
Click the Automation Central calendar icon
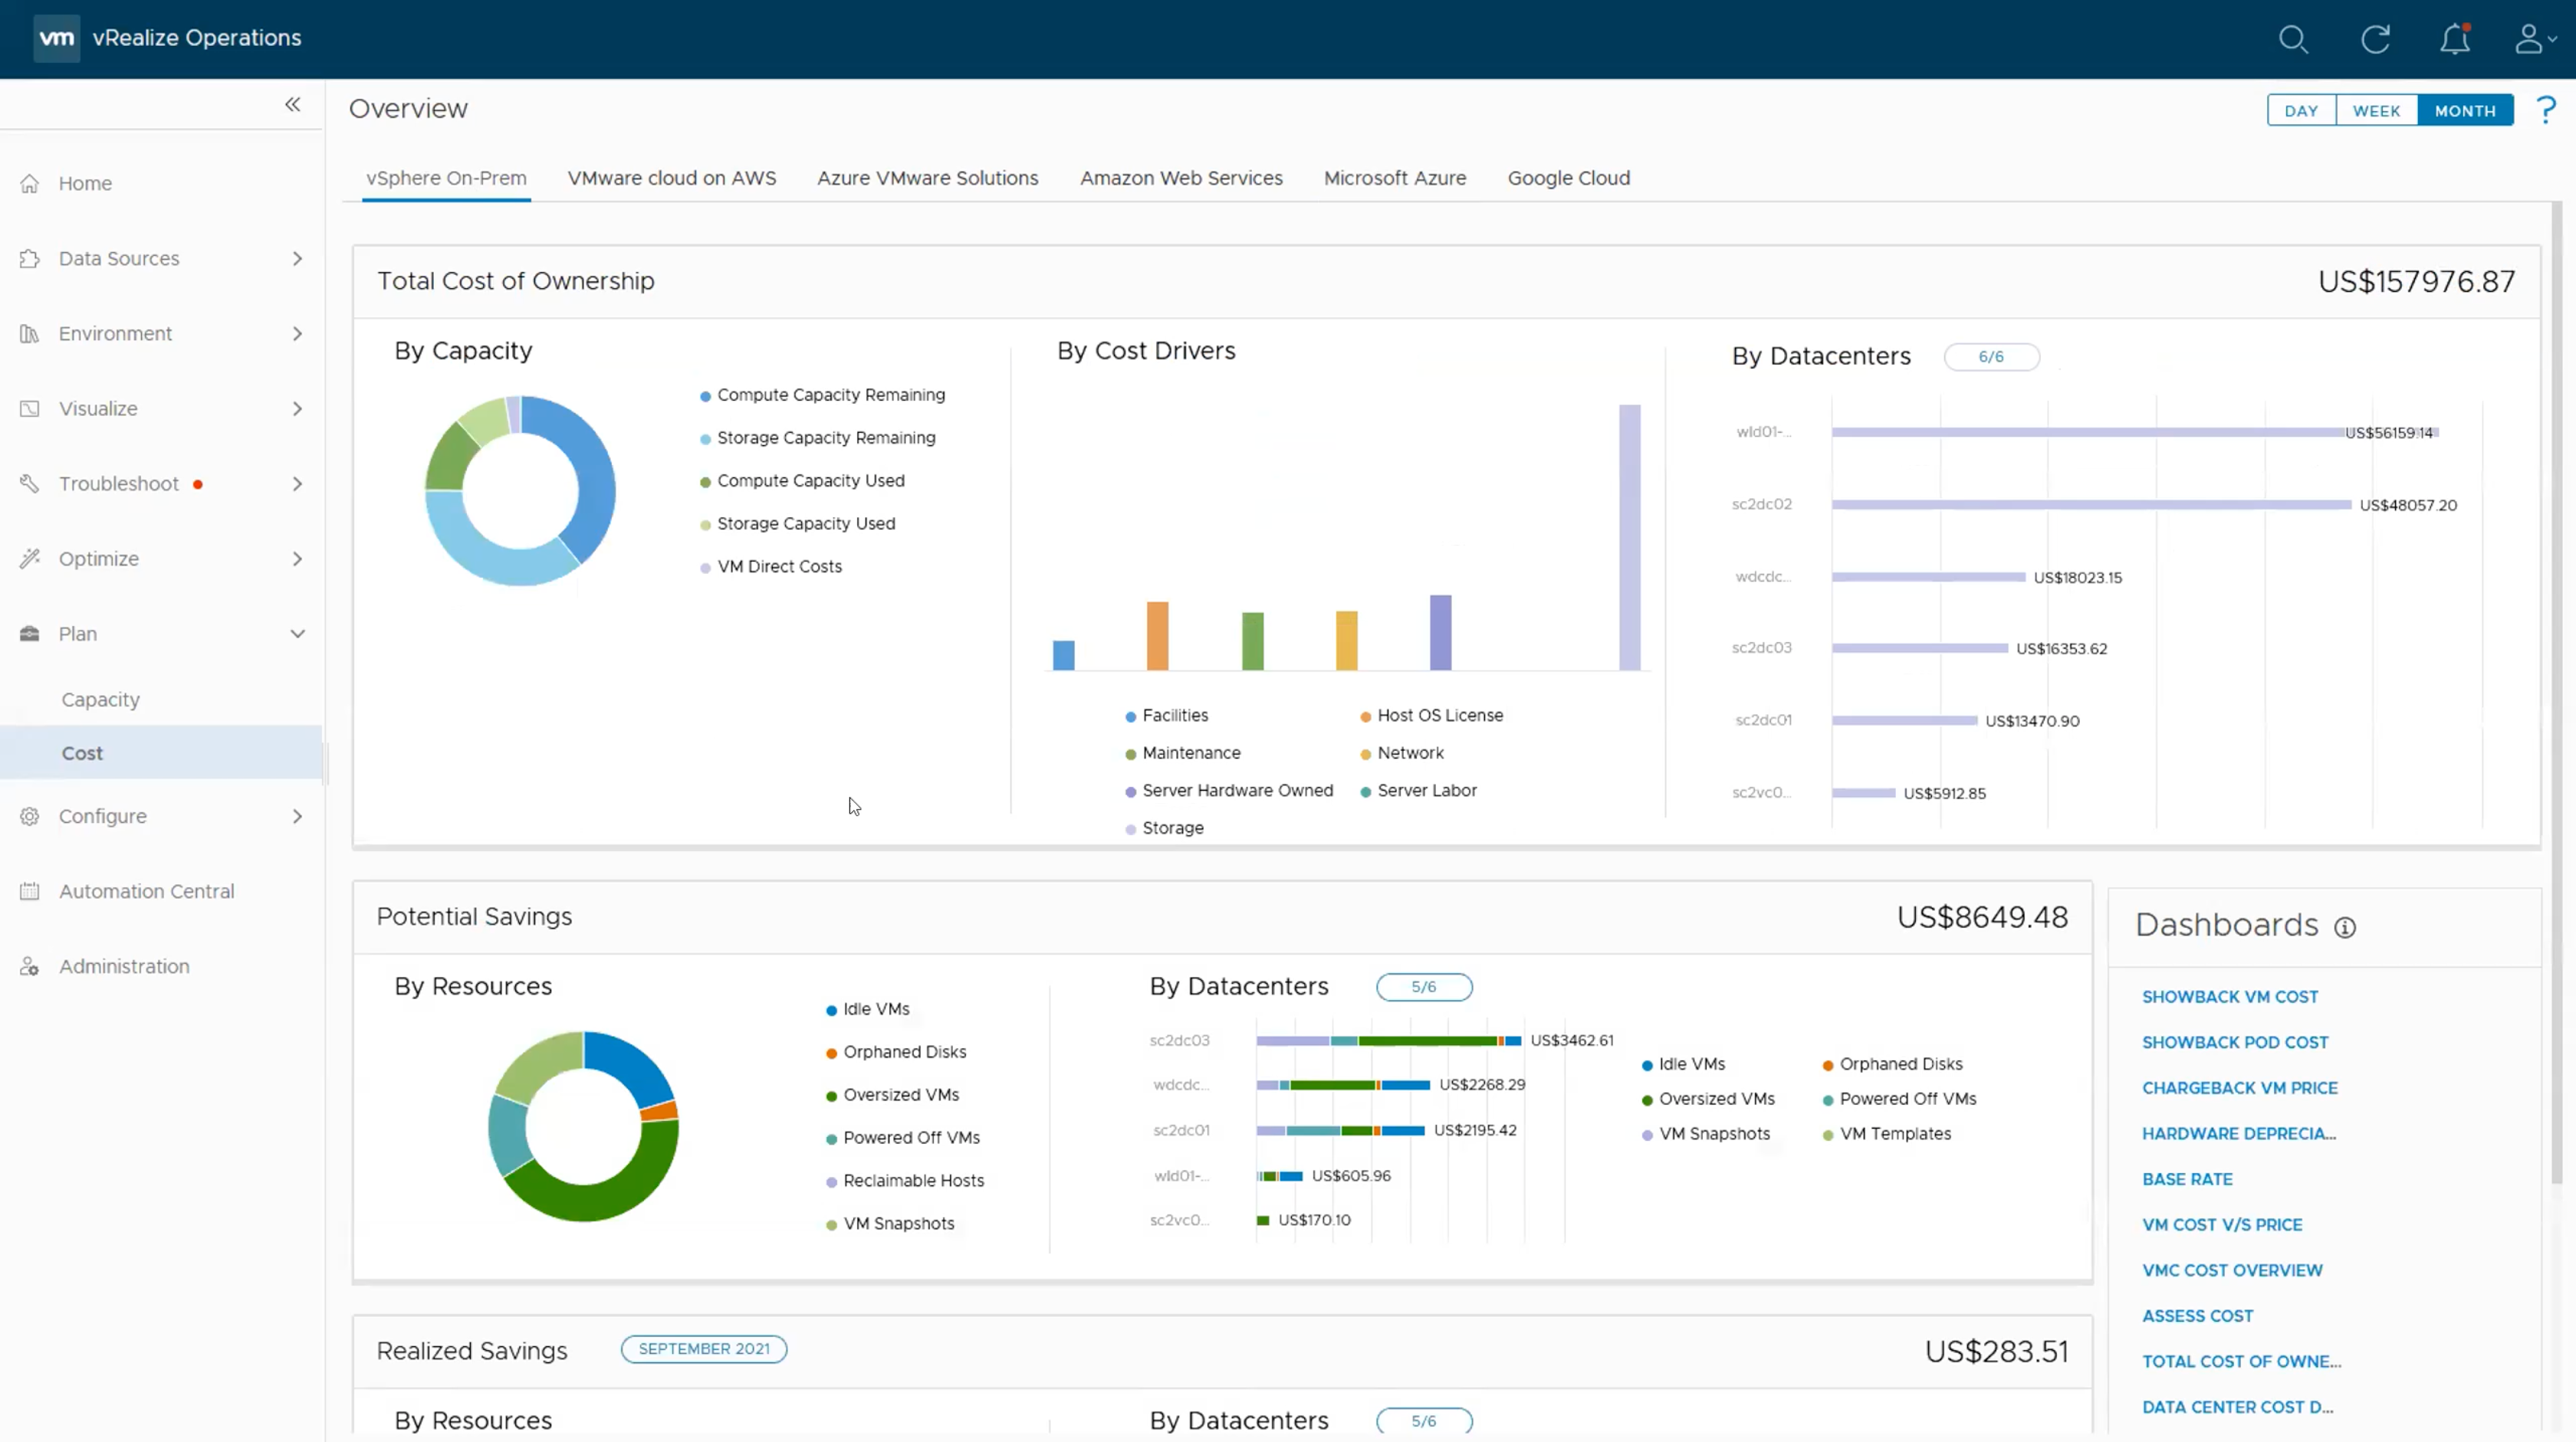tap(30, 891)
